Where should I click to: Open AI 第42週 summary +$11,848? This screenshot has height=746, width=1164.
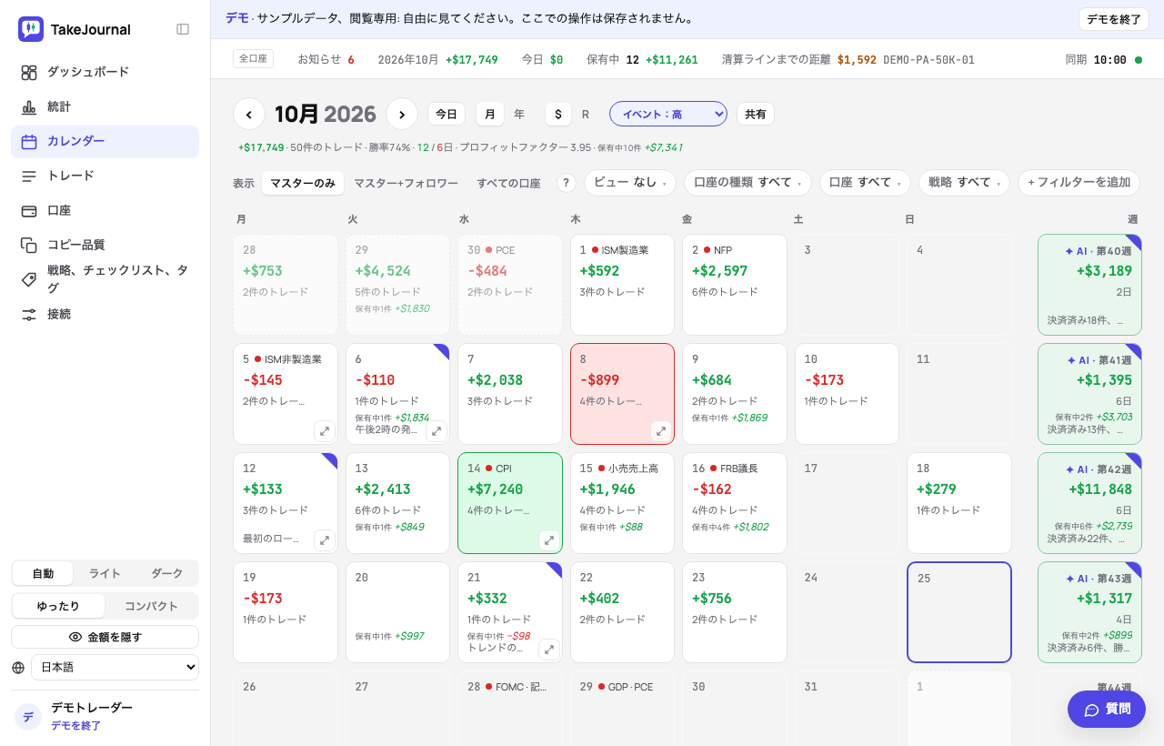click(x=1089, y=503)
